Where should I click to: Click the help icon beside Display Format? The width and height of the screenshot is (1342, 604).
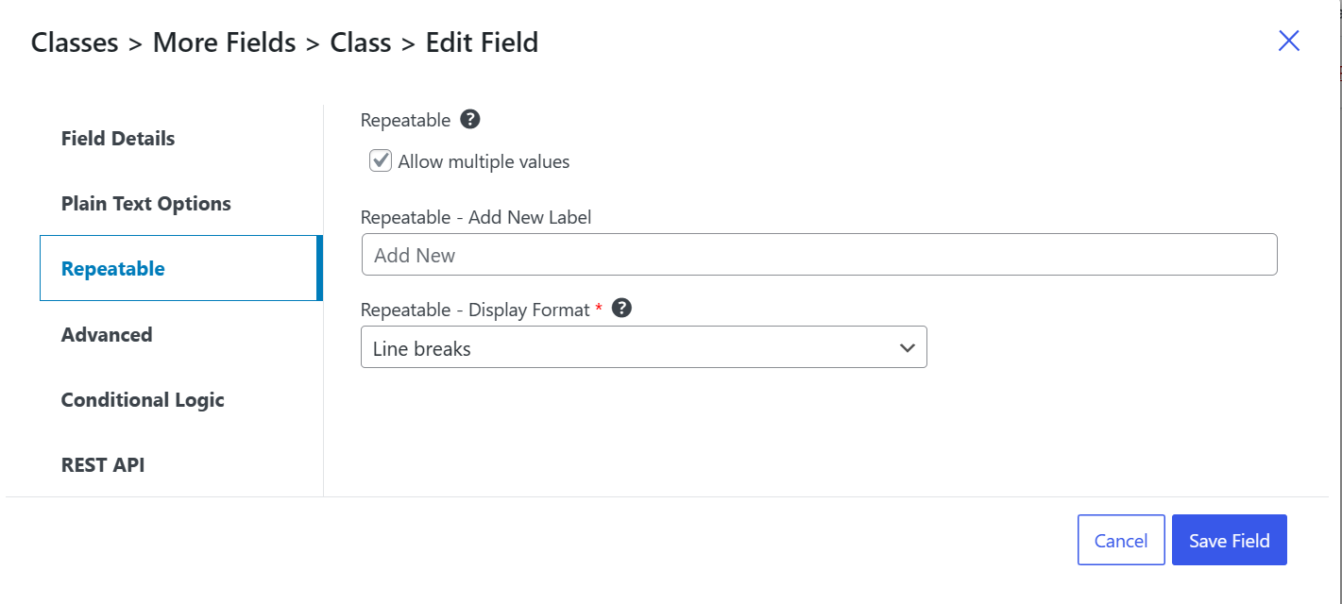[x=621, y=308]
